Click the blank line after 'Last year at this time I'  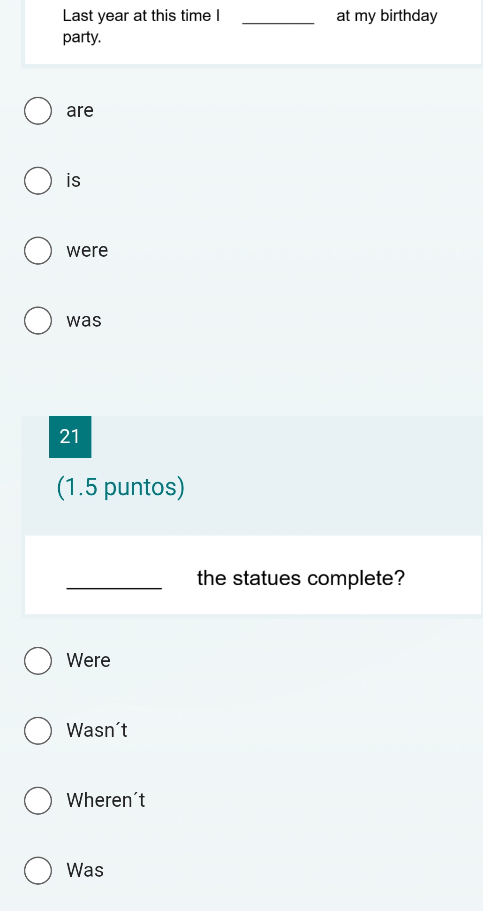[x=278, y=22]
